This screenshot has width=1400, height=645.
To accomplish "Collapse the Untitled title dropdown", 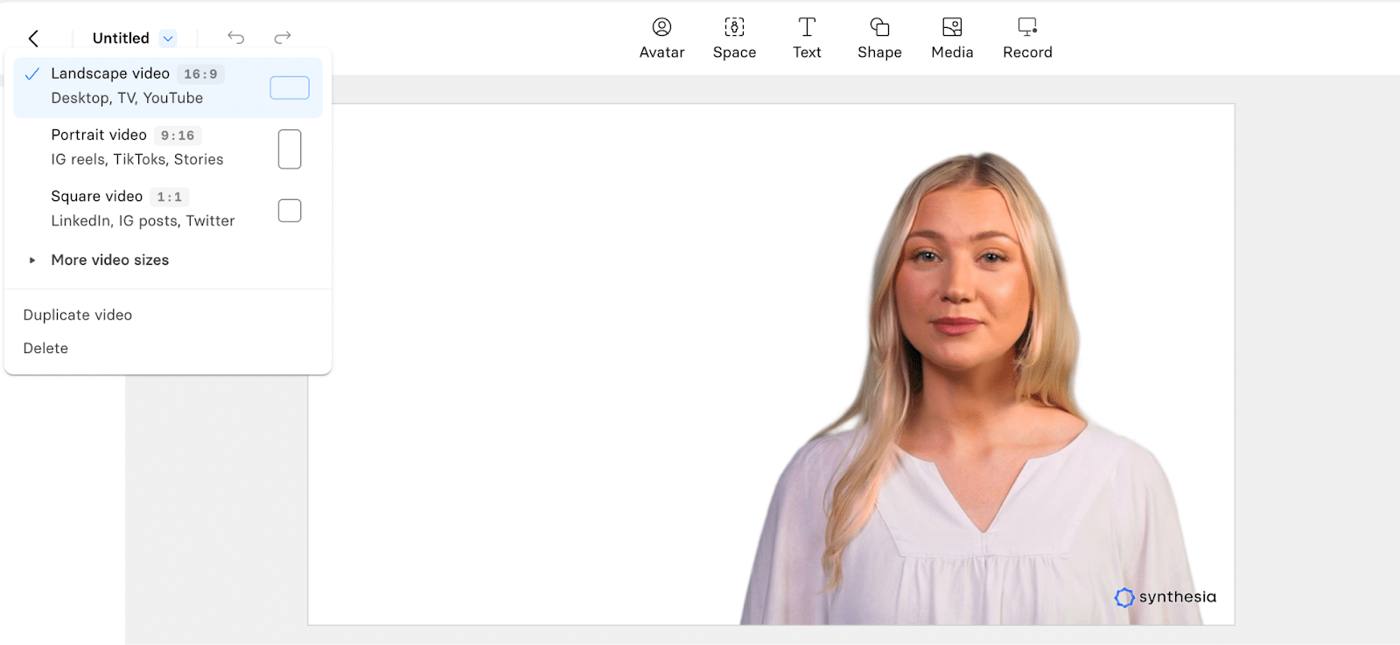I will click(168, 38).
